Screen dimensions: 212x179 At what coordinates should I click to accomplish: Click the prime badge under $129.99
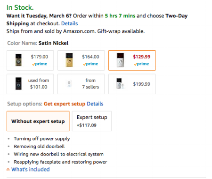pos(141,64)
